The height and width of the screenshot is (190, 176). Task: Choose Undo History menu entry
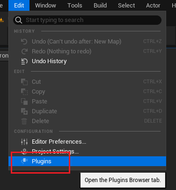pyautogui.click(x=88, y=61)
